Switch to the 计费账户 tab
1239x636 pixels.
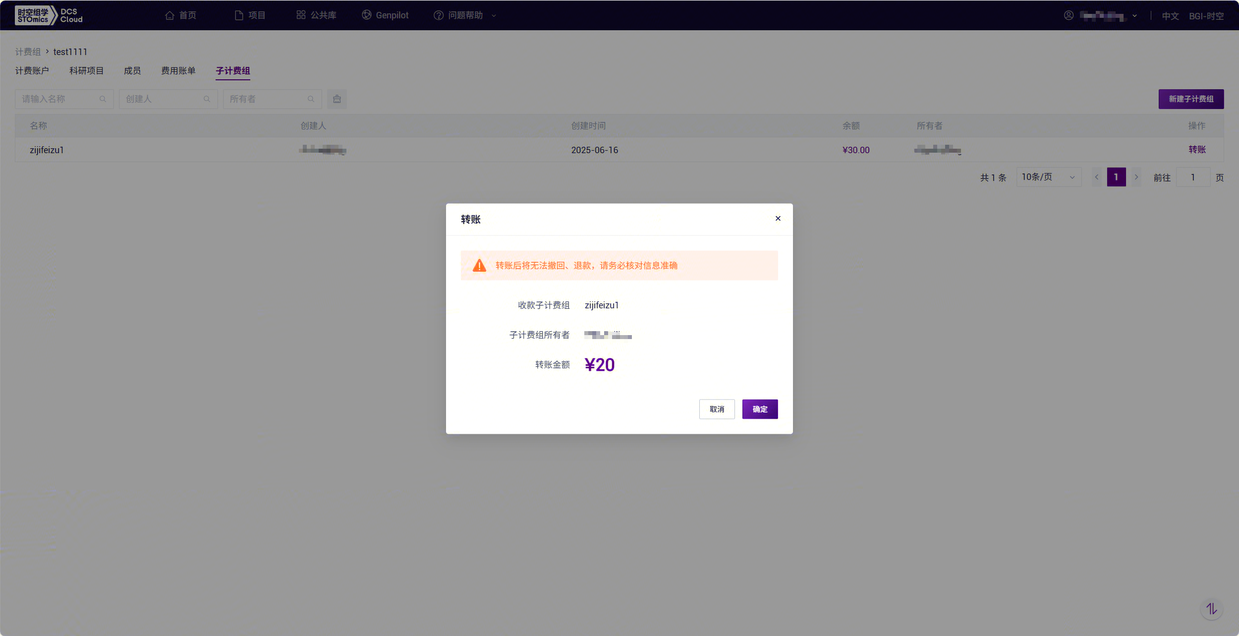[32, 71]
